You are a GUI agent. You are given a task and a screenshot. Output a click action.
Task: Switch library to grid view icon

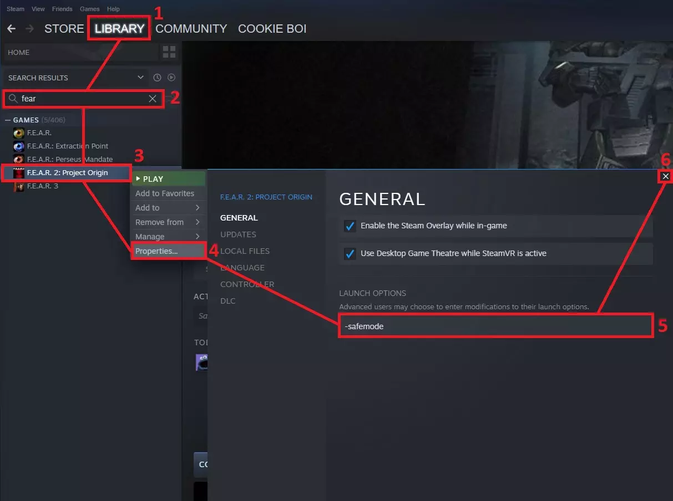pyautogui.click(x=169, y=52)
